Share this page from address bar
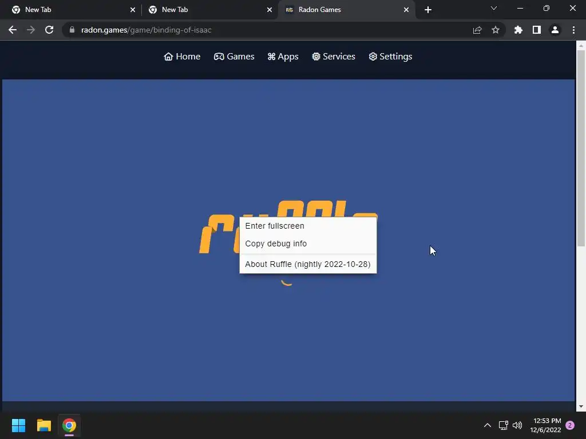The height and width of the screenshot is (439, 586). (x=477, y=30)
